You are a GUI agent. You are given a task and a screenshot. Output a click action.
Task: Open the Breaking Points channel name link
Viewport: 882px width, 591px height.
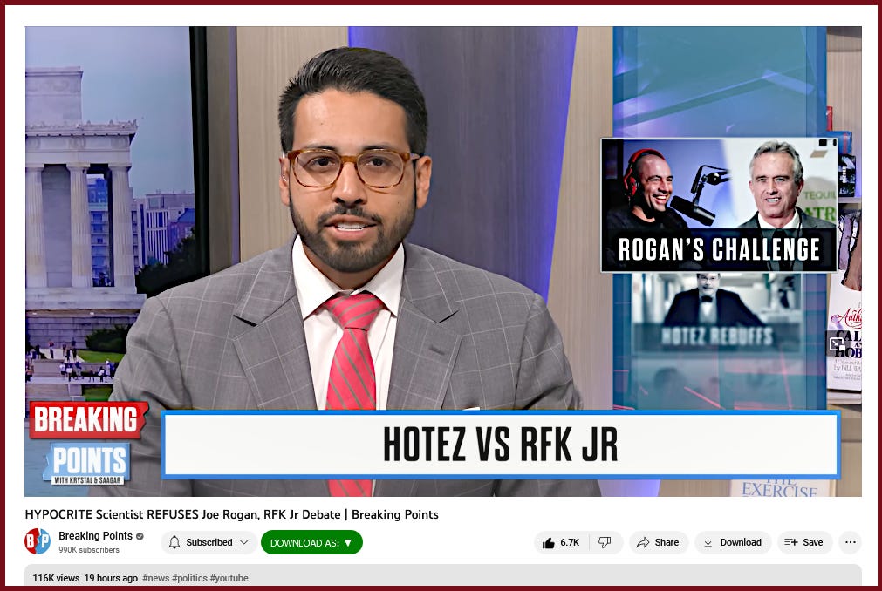pyautogui.click(x=95, y=536)
